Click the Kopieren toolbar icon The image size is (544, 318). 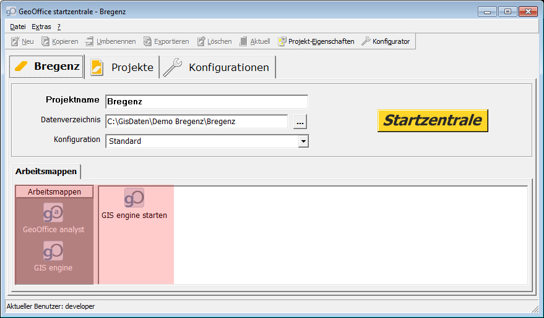pyautogui.click(x=45, y=41)
